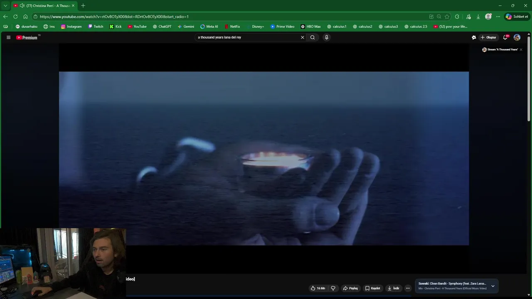The width and height of the screenshot is (532, 299).
Task: Open the YouTube account avatar menu
Action: click(x=517, y=37)
